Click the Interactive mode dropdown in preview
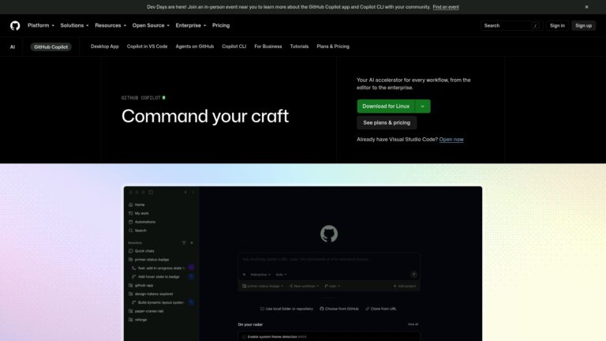This screenshot has width=606, height=341. 260,275
